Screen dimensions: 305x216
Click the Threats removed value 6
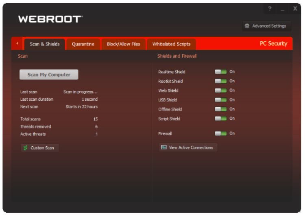click(96, 127)
